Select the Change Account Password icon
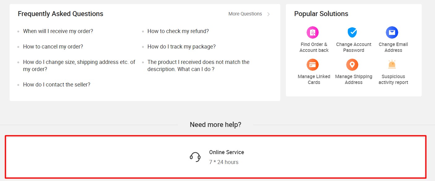 (353, 32)
